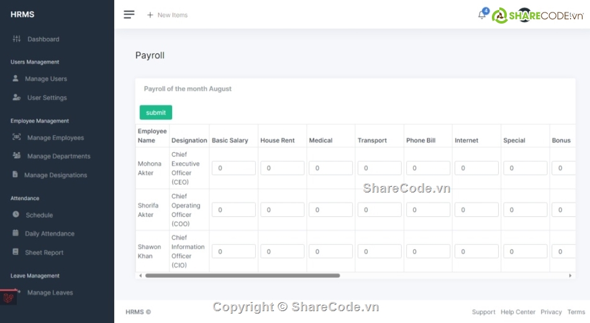Click the Dashboard sliders icon in sidebar
Viewport: 590px width, 323px height.
tap(17, 39)
